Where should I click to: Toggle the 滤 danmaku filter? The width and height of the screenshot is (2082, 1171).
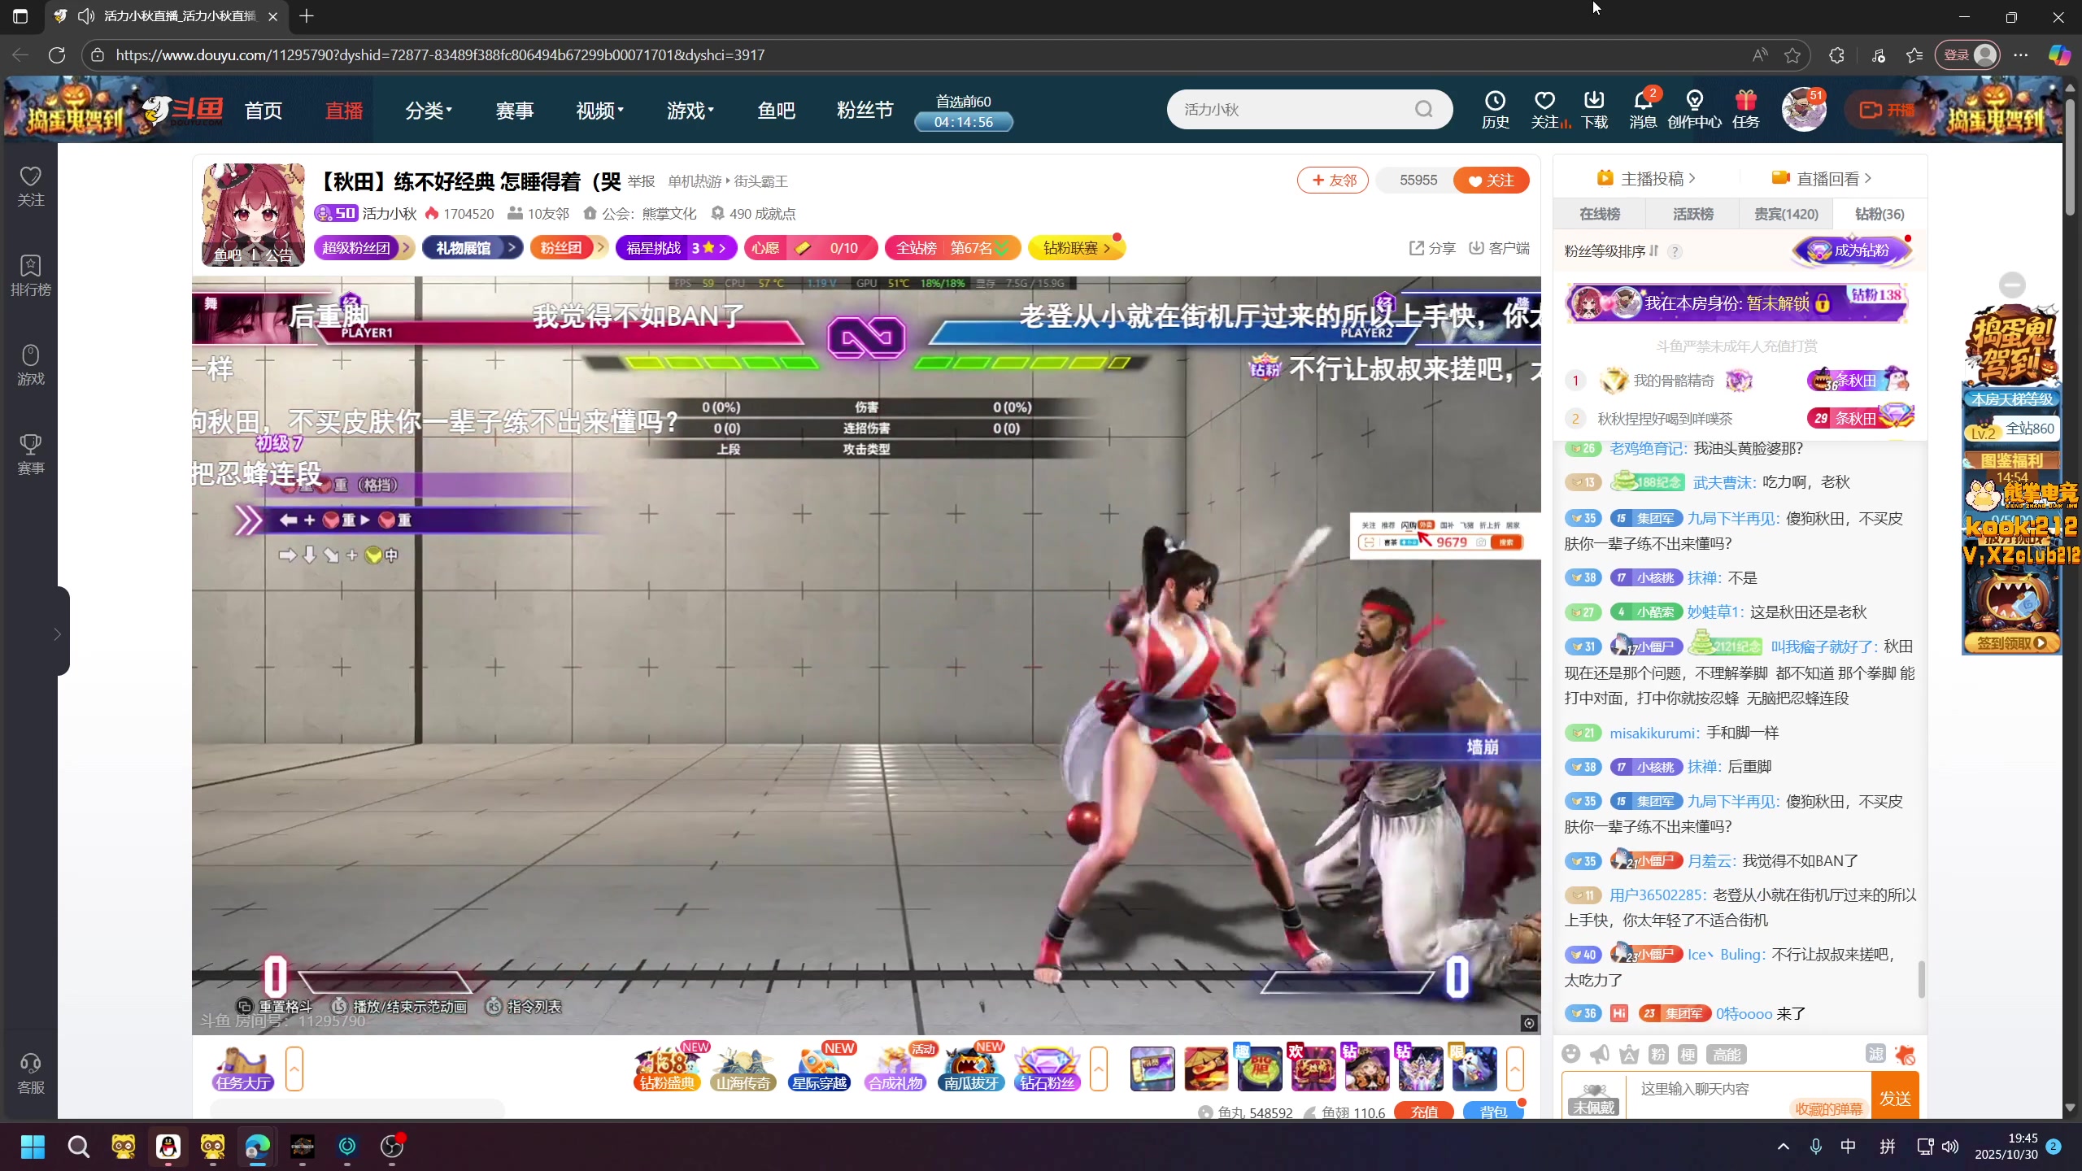point(1875,1055)
